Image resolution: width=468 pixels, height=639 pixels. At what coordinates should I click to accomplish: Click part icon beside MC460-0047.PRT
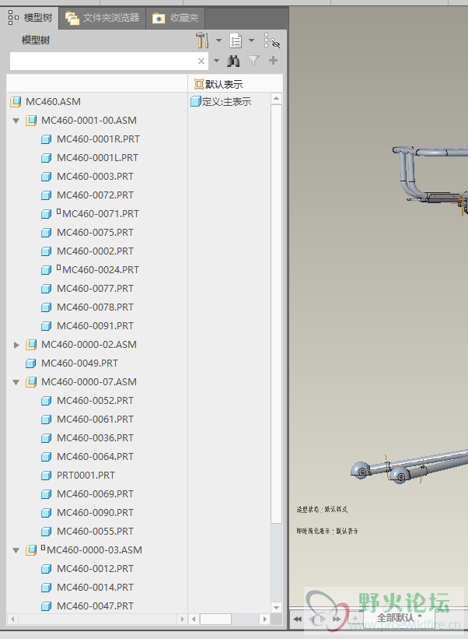(47, 606)
